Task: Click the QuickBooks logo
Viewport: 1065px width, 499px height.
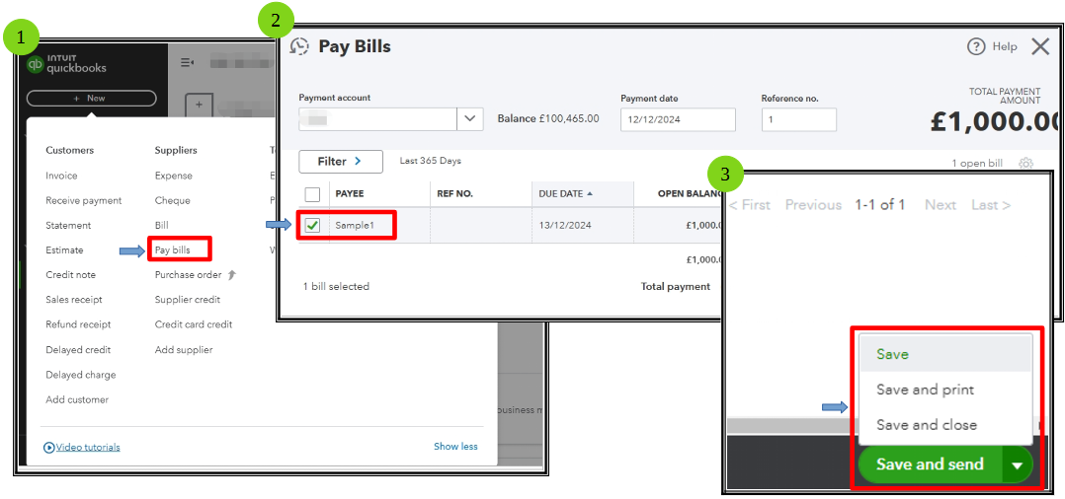Action: [x=66, y=64]
